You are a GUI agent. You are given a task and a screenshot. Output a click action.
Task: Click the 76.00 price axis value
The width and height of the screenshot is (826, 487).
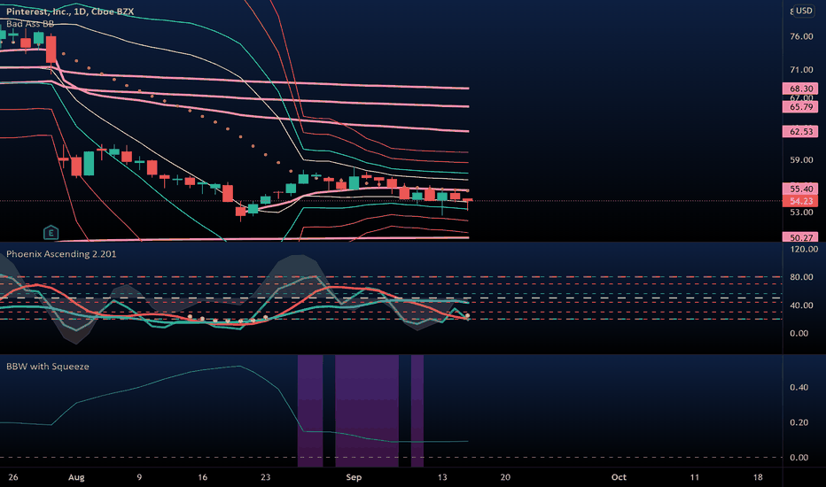801,36
